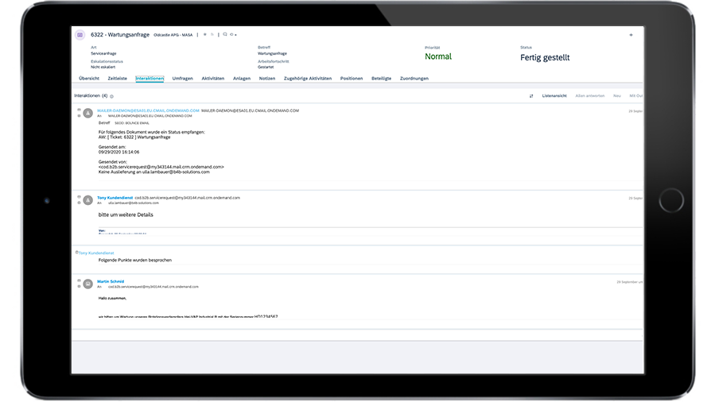Click the MAILER-DAEMON sender avatar
The width and height of the screenshot is (715, 402).
point(87,113)
